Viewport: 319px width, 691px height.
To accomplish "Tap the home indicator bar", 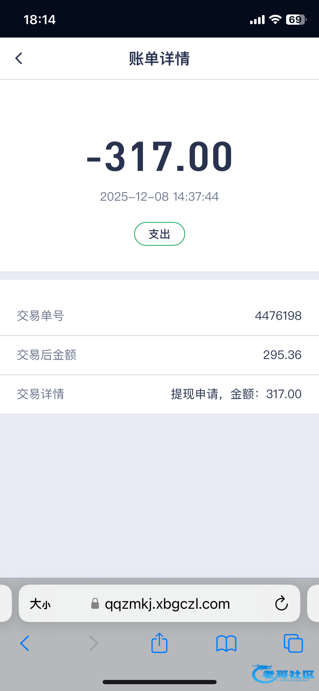I will coord(159,682).
